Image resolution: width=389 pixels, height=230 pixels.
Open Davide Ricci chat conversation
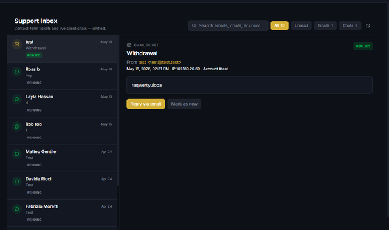pos(62,186)
